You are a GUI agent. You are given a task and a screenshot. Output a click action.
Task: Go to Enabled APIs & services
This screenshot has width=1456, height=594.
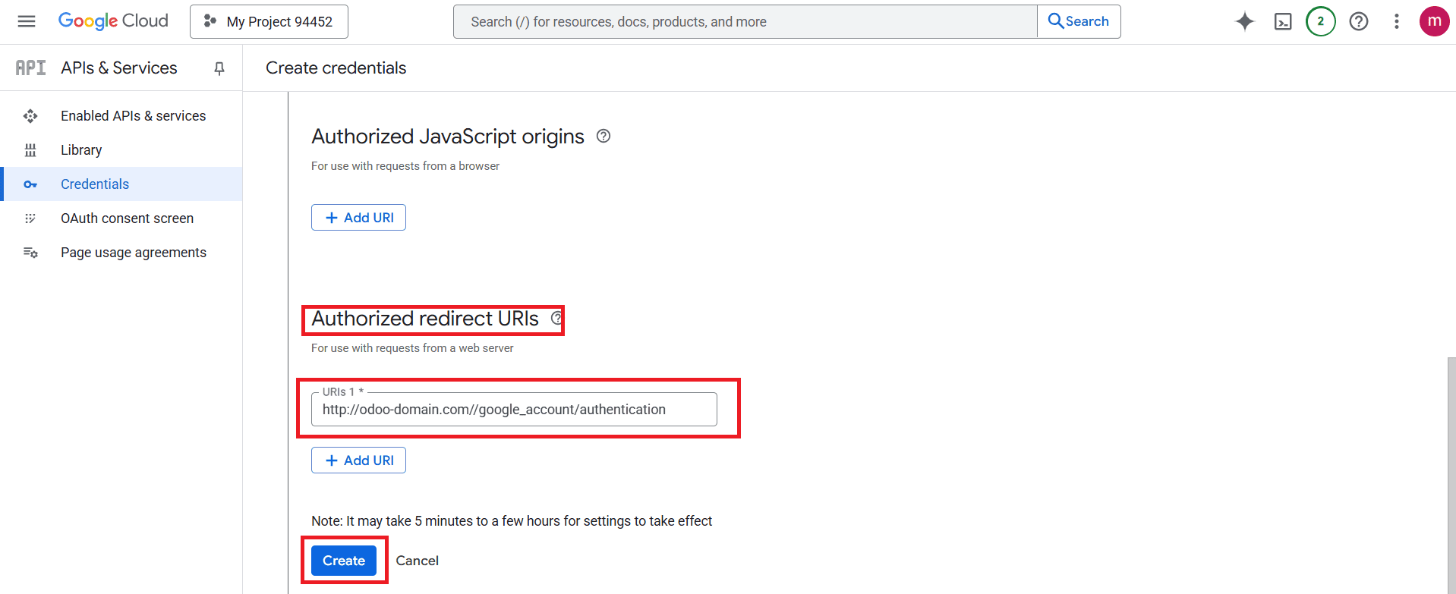133,115
